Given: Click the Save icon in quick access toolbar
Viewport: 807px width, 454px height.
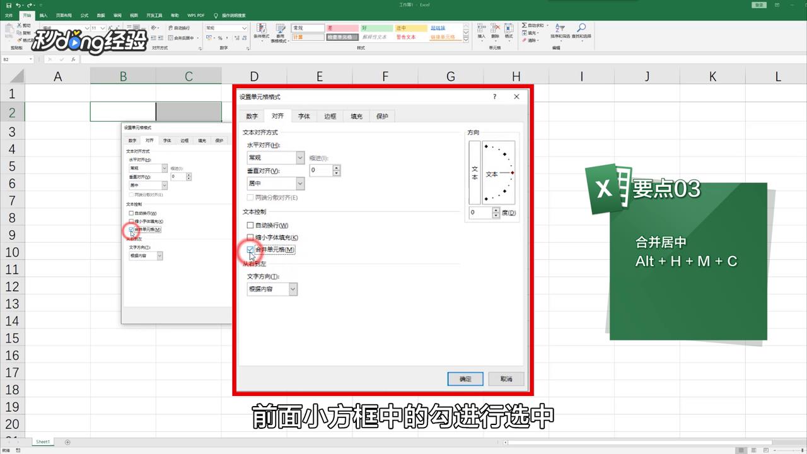Looking at the screenshot, I should tap(8, 5).
